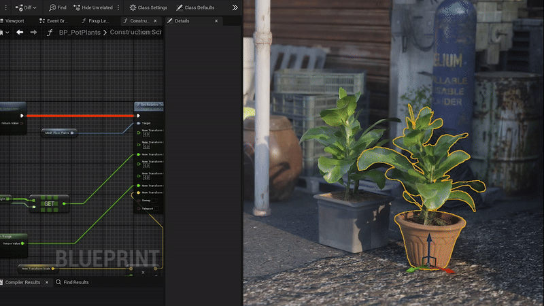This screenshot has width=544, height=306.
Task: Close the Details panel tab
Action: (x=216, y=21)
